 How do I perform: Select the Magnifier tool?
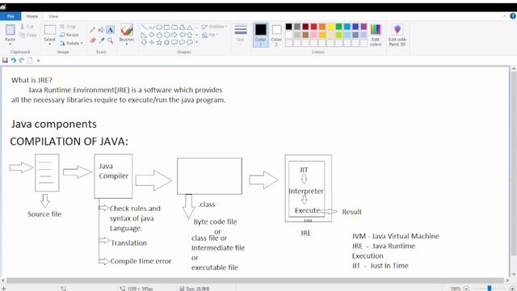(x=110, y=40)
